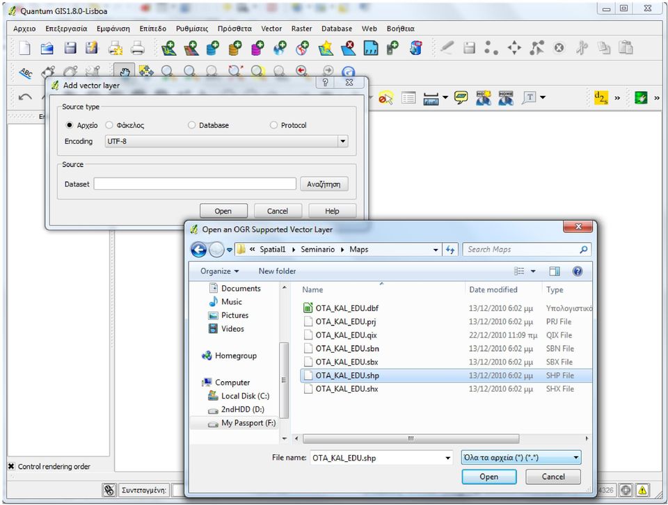Click the CRS status icon beside the warning triangle
Viewport: 668px width, 505px height.
click(626, 490)
